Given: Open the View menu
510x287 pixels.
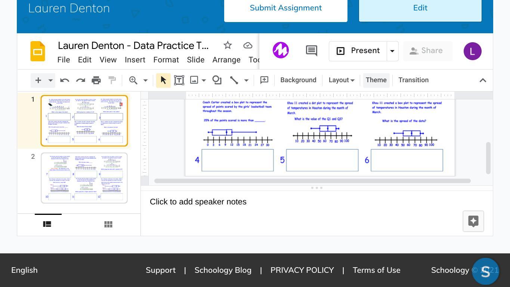Looking at the screenshot, I should [x=108, y=60].
